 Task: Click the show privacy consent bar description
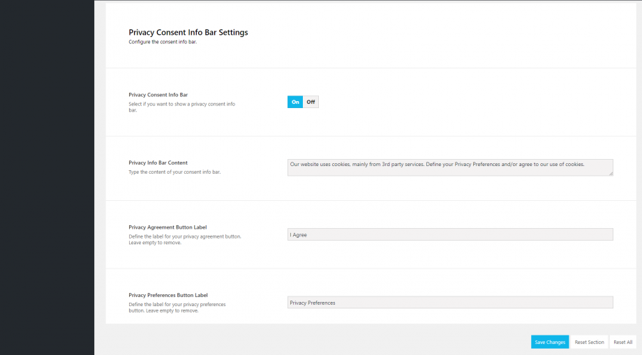(x=182, y=107)
